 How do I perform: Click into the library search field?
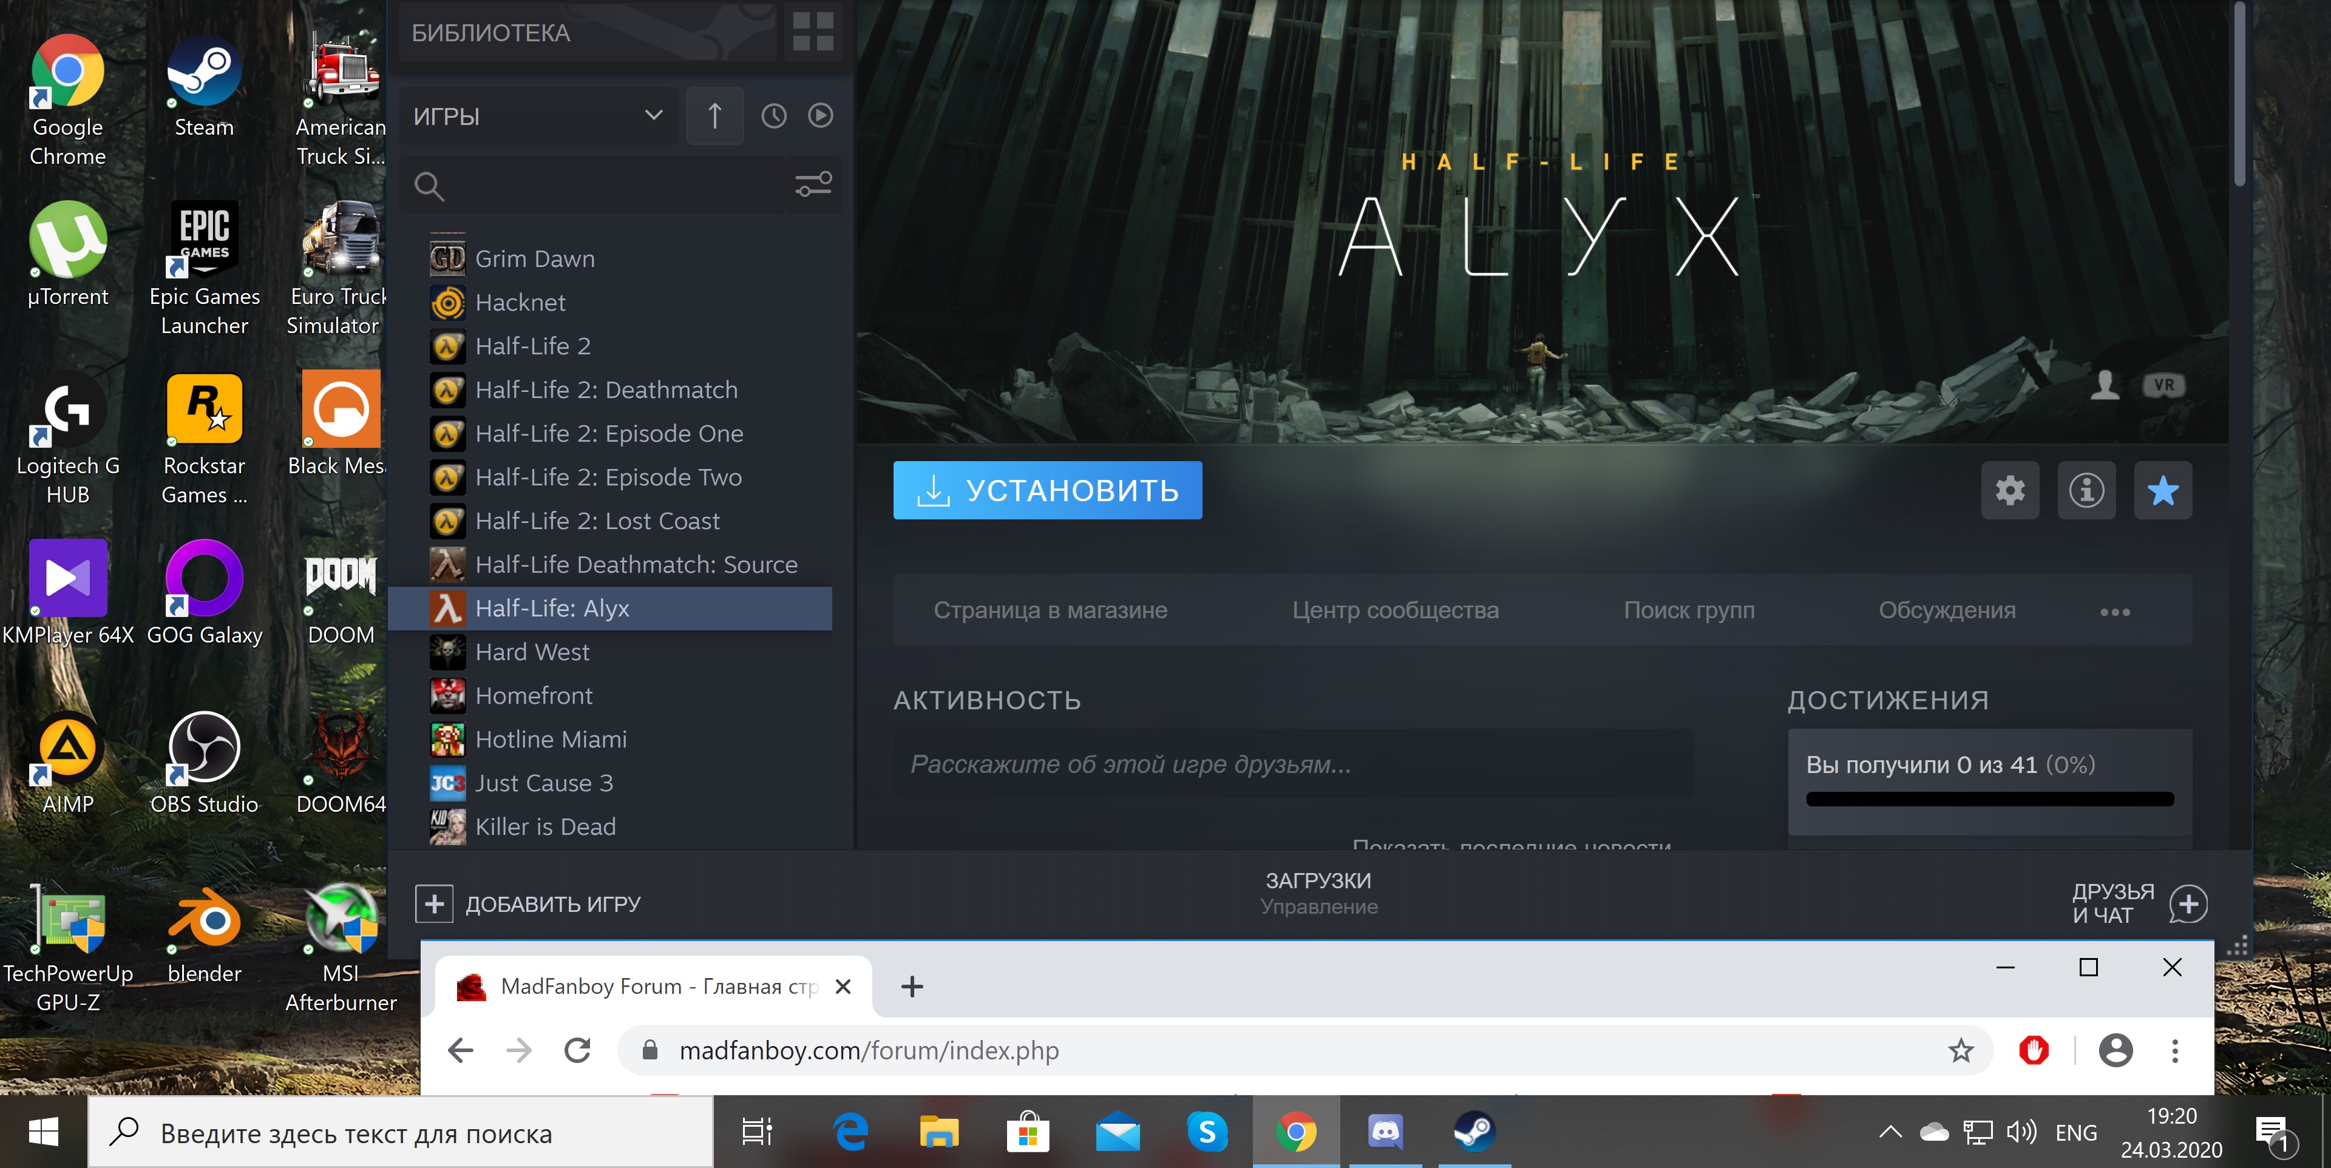tap(620, 186)
